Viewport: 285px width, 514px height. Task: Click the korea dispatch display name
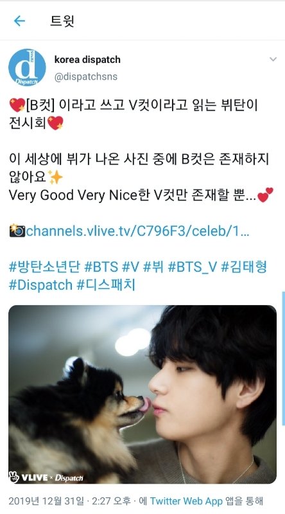[x=87, y=60]
